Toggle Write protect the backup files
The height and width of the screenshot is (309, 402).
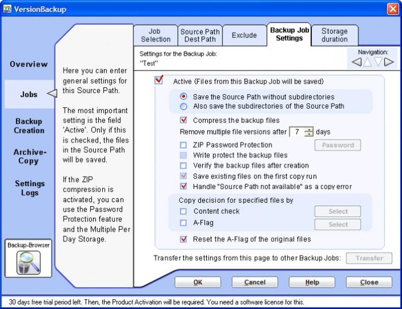pos(183,155)
